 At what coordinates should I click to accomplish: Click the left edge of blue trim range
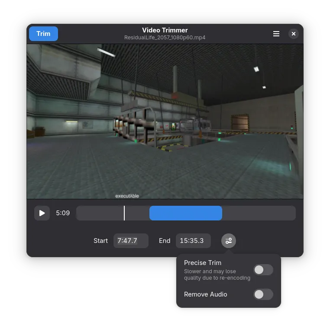pyautogui.click(x=150, y=213)
